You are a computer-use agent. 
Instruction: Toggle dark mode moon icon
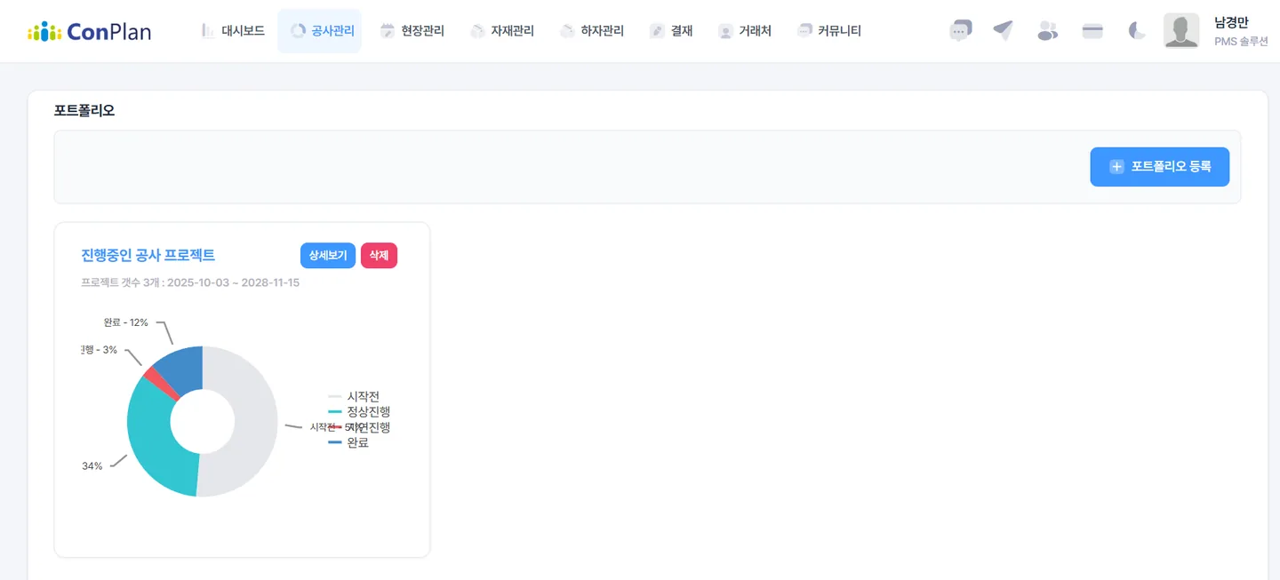(x=1137, y=31)
